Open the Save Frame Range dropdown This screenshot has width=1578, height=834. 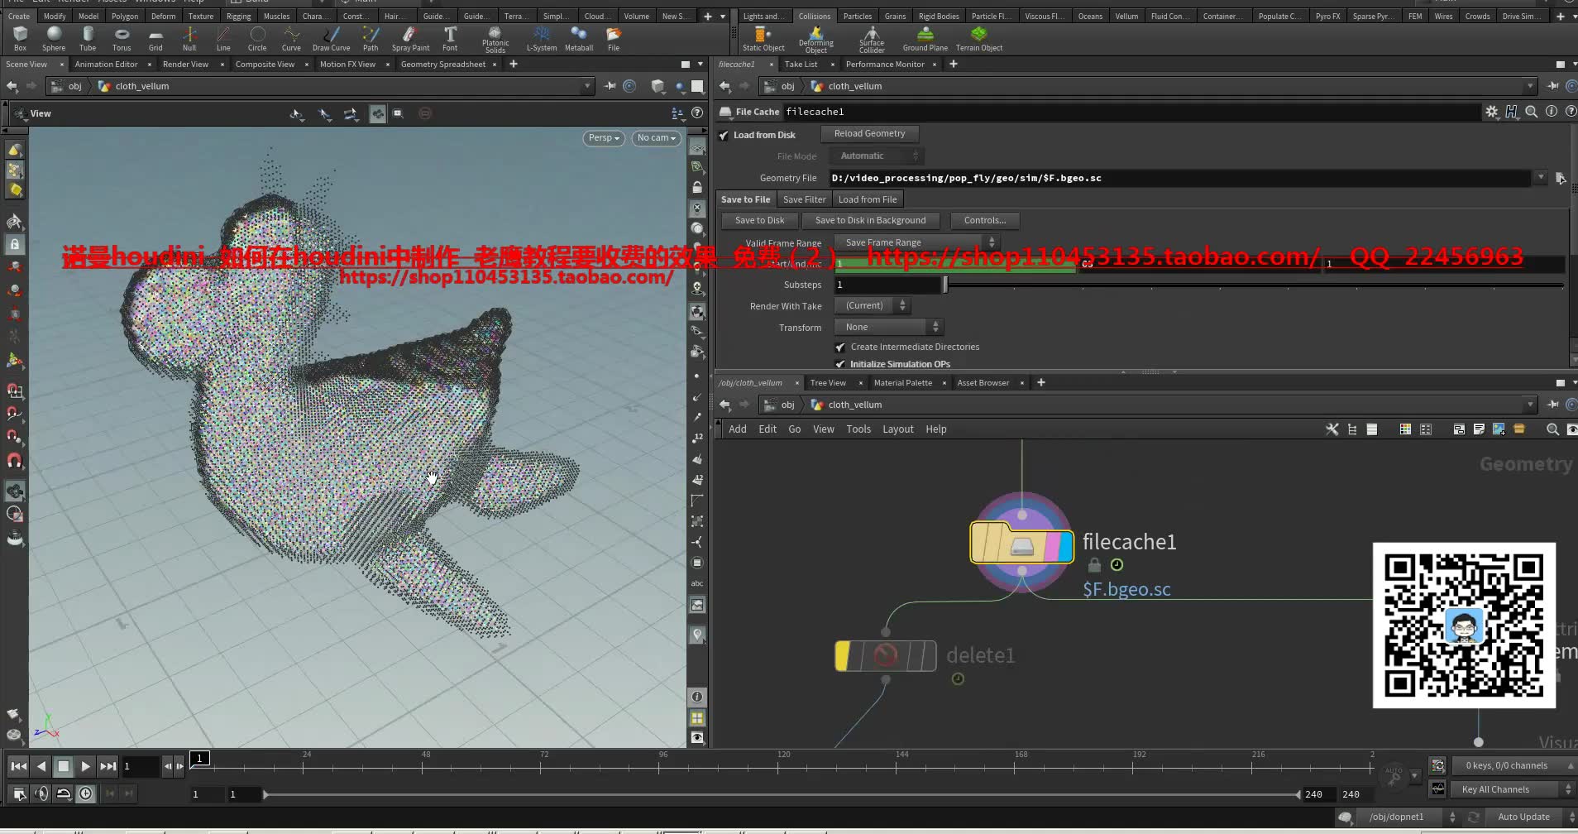[916, 242]
